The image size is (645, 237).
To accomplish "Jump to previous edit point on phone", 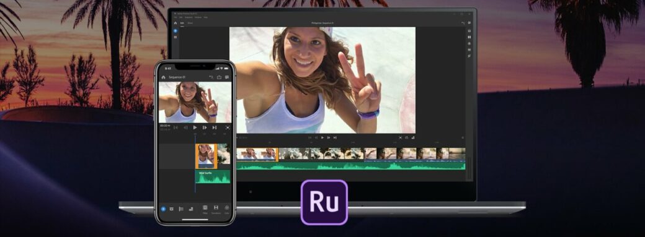I will (x=176, y=127).
